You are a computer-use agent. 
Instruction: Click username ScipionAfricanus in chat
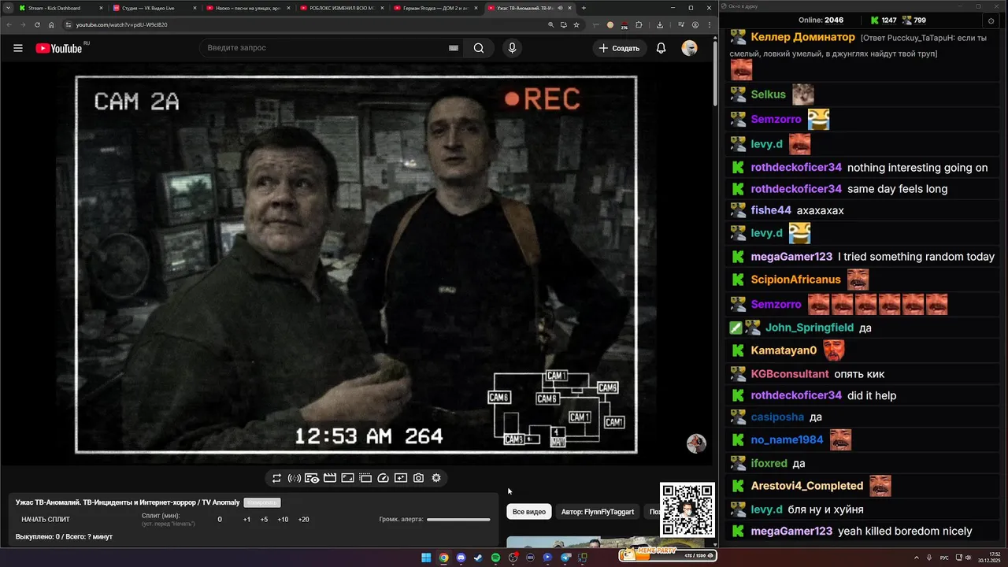(x=796, y=280)
